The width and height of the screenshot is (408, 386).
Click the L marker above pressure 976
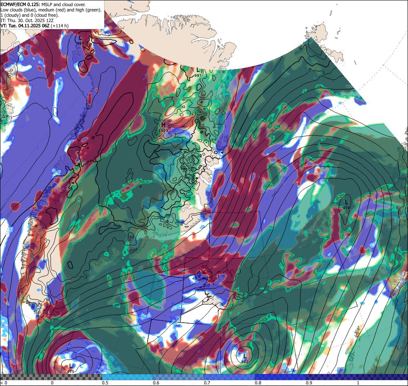click(x=346, y=202)
